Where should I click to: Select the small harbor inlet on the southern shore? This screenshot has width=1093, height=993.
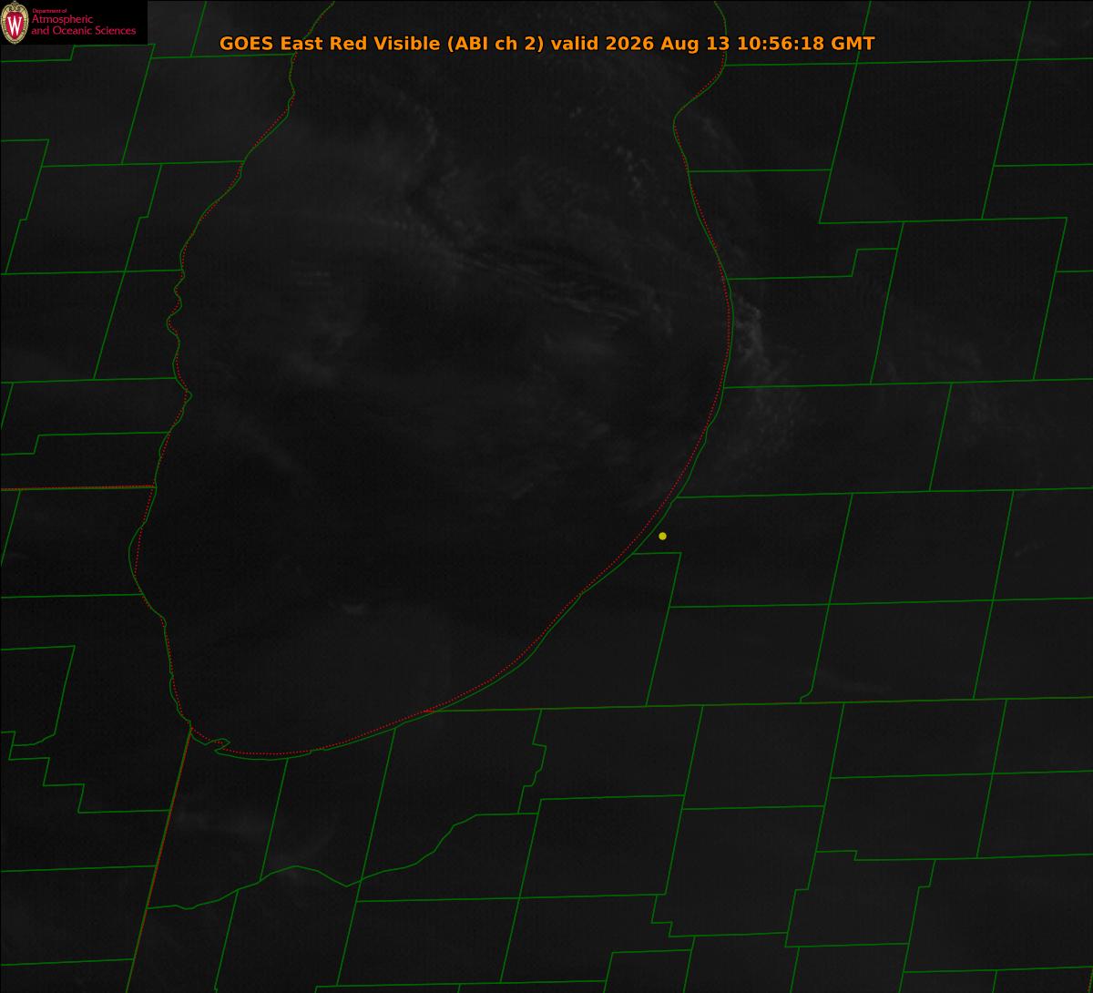[x=219, y=745]
